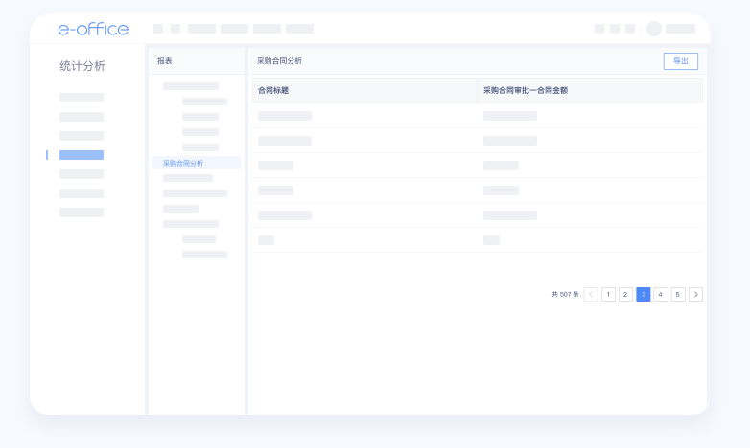Click the 共 507 条 total count text

coord(565,294)
